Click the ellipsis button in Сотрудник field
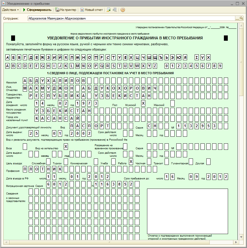This screenshot has height=248, width=247. pos(237,18)
